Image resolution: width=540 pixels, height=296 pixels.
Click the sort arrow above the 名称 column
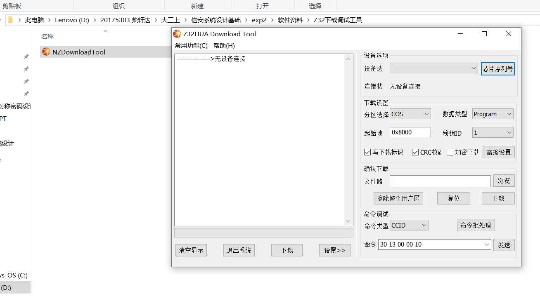(x=105, y=31)
